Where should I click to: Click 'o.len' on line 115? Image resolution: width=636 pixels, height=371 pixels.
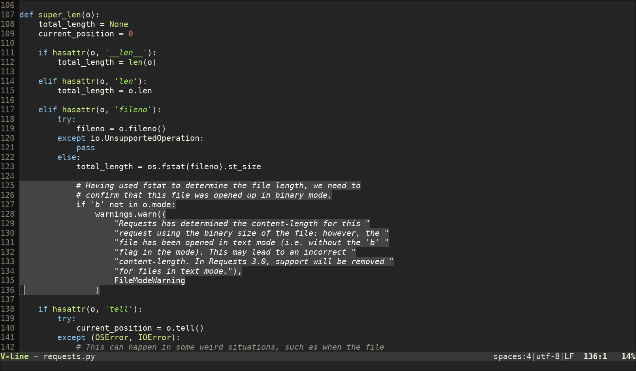(140, 91)
